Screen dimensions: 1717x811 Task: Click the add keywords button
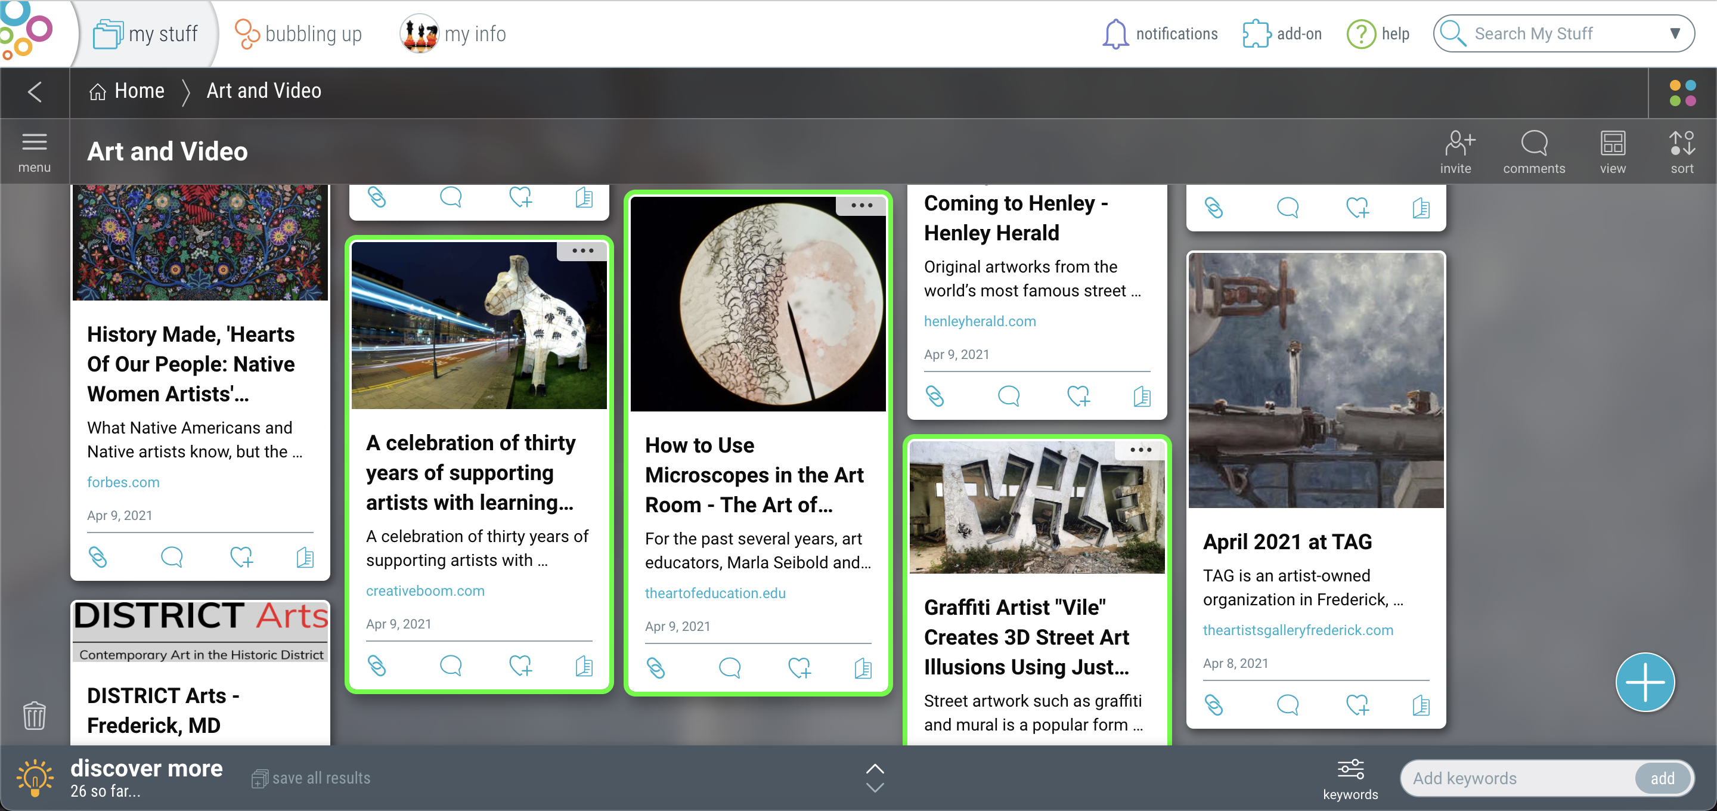1662,778
